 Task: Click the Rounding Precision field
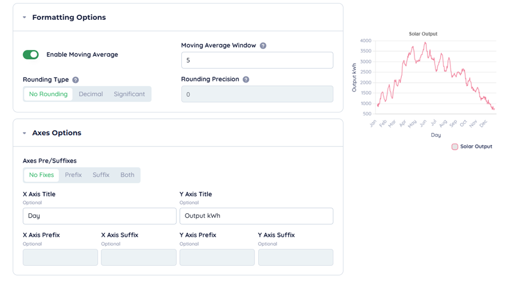[257, 94]
